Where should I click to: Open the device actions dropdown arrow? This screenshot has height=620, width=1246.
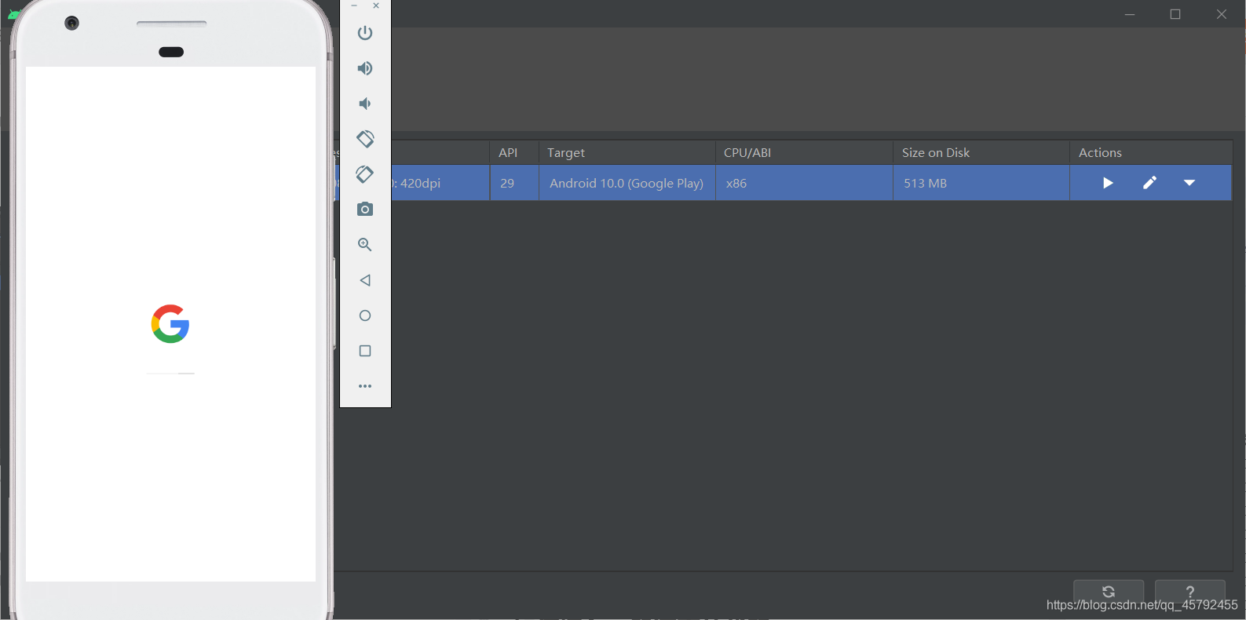point(1189,183)
